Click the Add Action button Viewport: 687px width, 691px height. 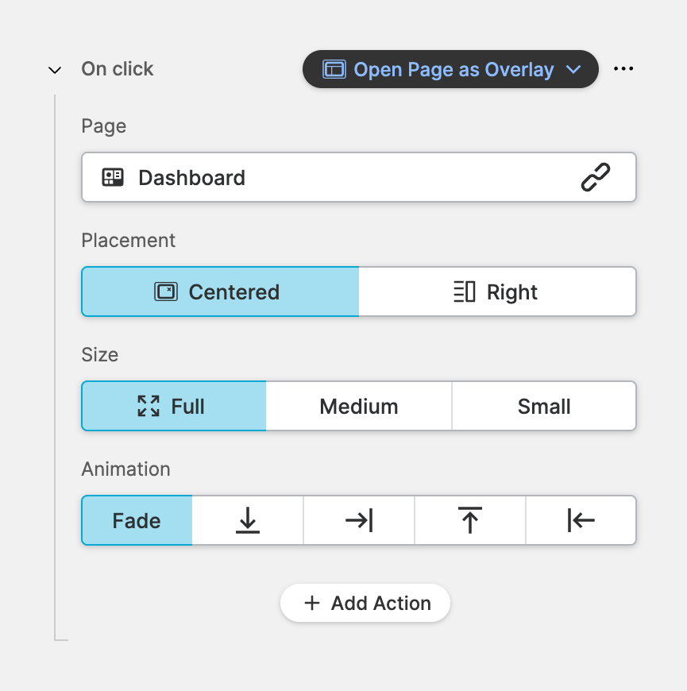(365, 603)
